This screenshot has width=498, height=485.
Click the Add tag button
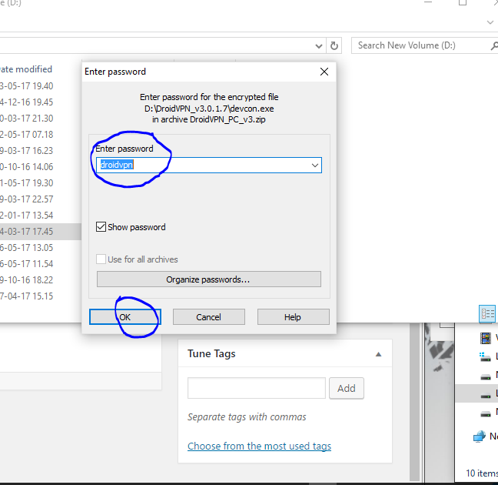point(347,388)
